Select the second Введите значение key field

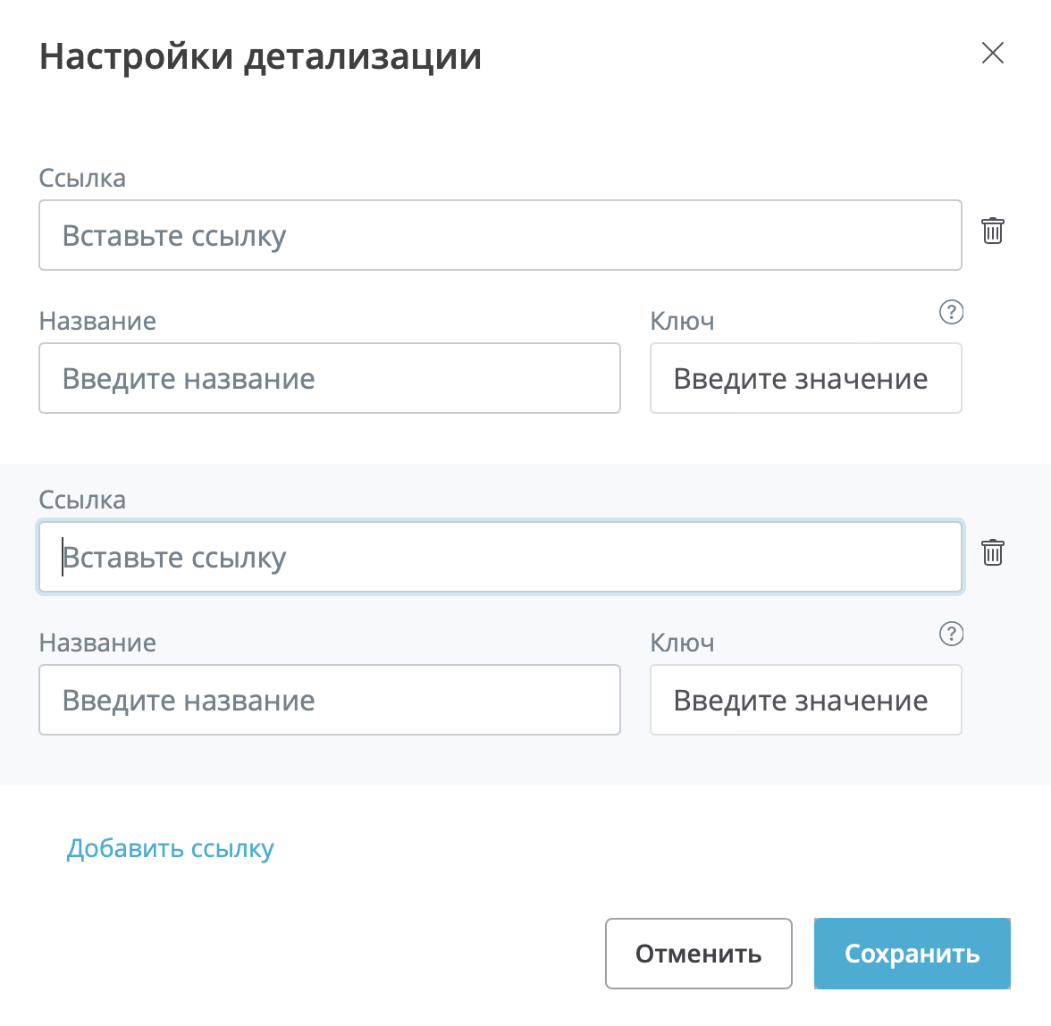(x=805, y=701)
